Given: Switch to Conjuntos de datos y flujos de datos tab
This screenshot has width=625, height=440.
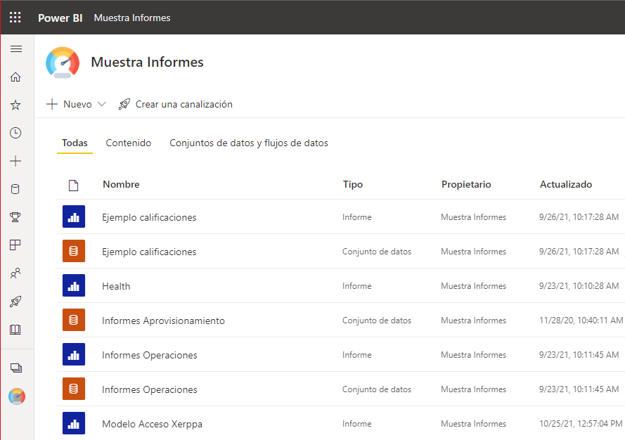Looking at the screenshot, I should [x=249, y=143].
